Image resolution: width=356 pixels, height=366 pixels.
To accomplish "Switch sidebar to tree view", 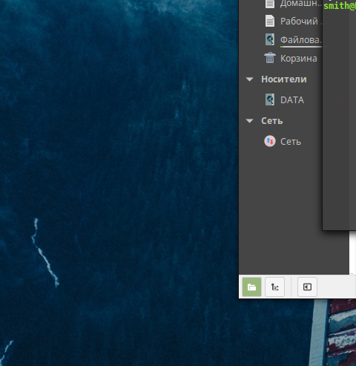I will pyautogui.click(x=274, y=287).
